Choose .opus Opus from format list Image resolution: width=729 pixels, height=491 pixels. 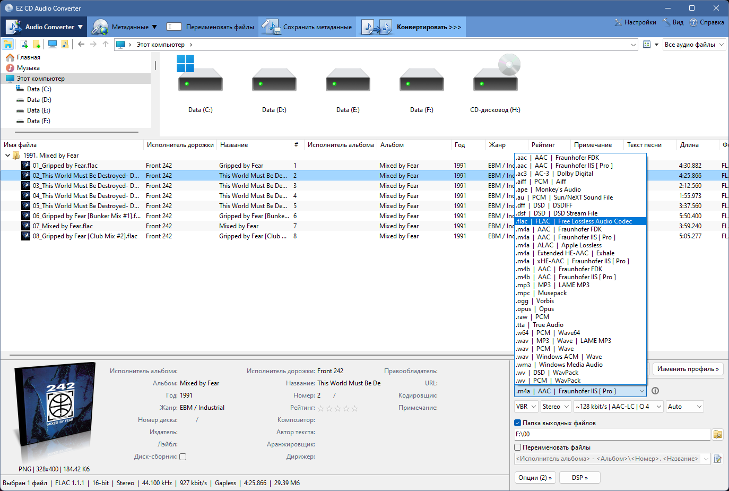pyautogui.click(x=580, y=309)
